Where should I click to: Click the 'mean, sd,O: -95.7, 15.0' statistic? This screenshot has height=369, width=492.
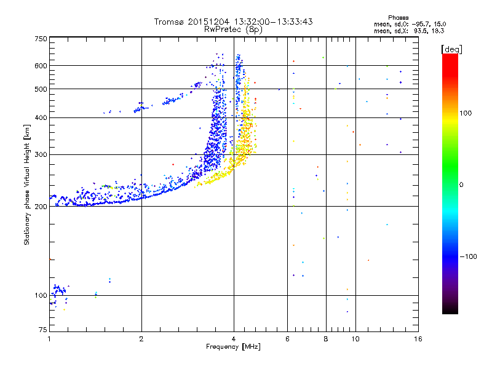(x=410, y=24)
